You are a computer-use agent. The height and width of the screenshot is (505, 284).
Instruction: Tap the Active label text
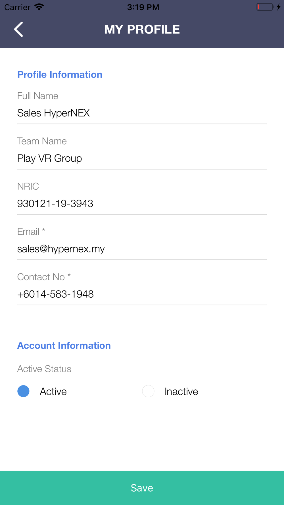tap(53, 391)
